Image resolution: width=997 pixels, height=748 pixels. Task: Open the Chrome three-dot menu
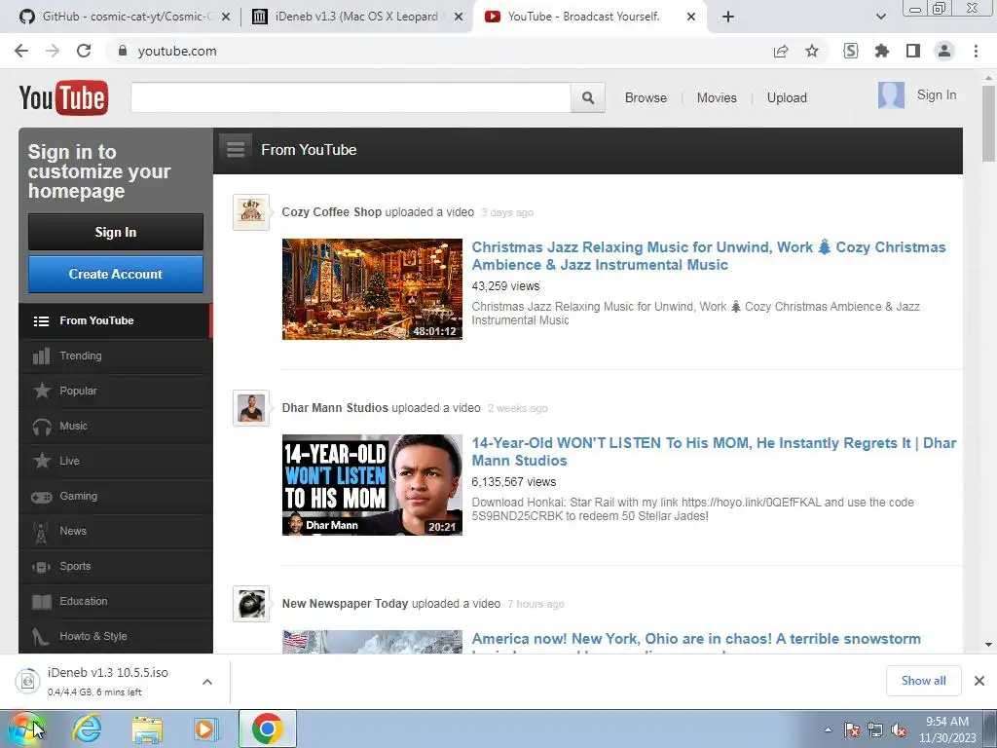pyautogui.click(x=976, y=51)
